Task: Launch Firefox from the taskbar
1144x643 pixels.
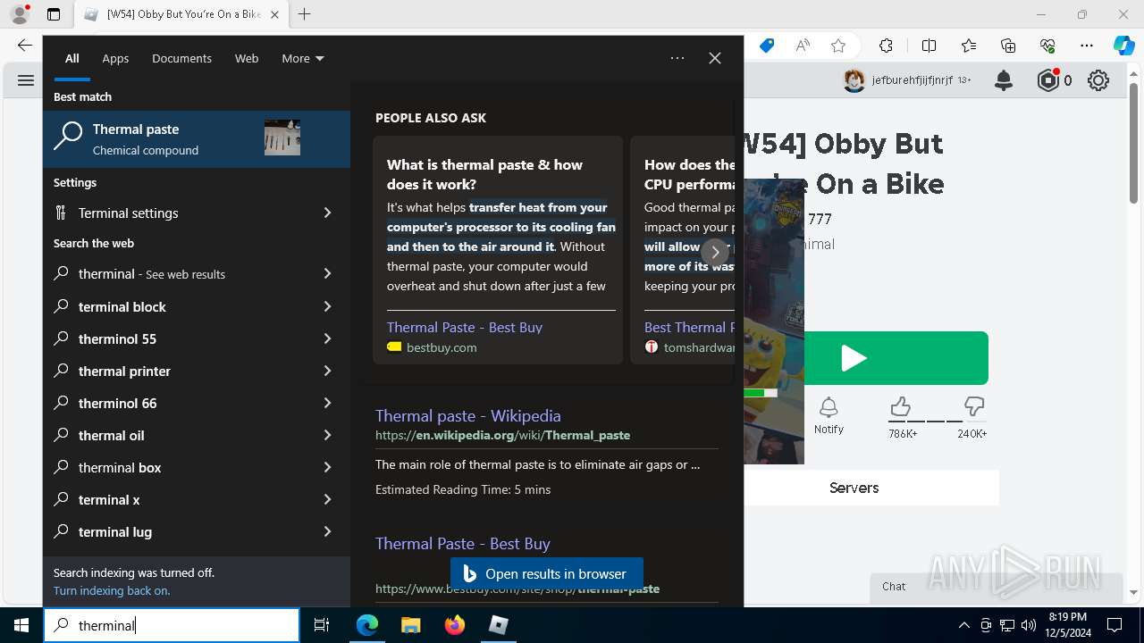Action: pos(455,625)
